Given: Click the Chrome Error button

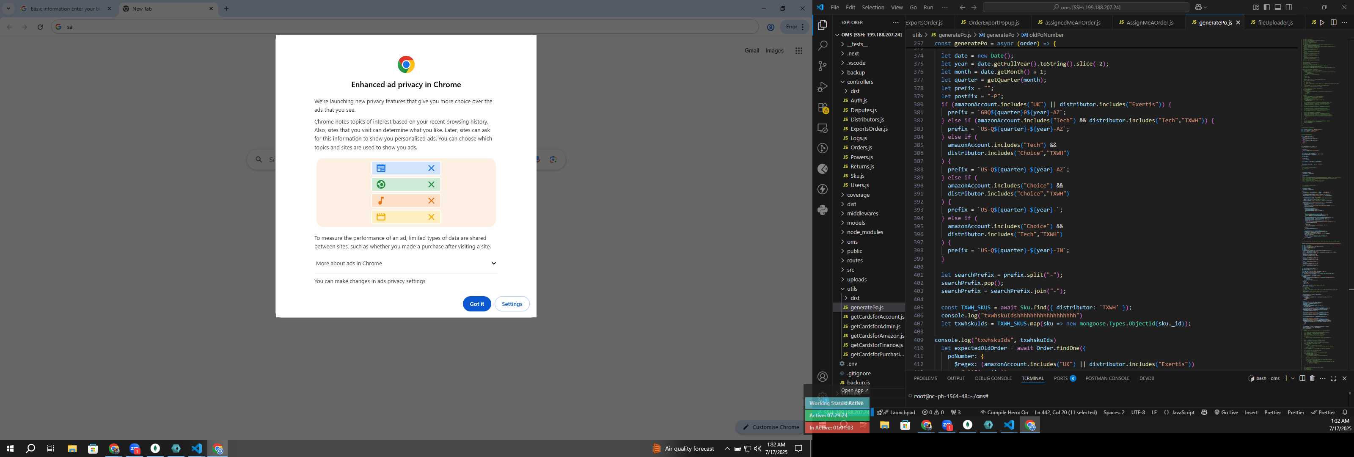Looking at the screenshot, I should pos(795,27).
